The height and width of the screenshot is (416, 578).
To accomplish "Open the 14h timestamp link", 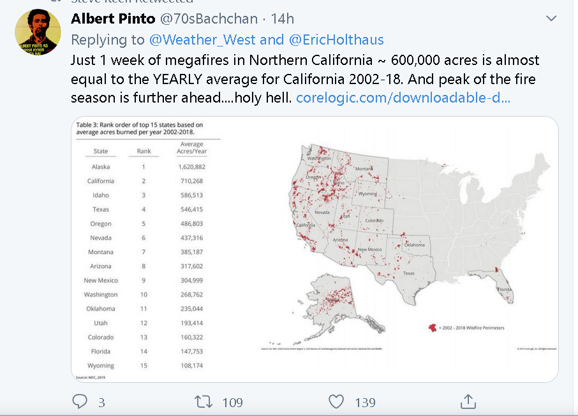I will [283, 18].
